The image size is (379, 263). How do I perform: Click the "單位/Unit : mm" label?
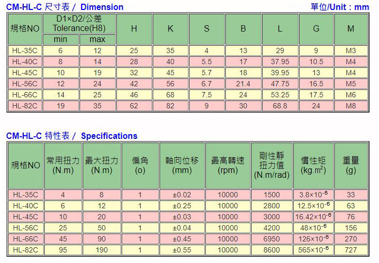[x=340, y=7]
